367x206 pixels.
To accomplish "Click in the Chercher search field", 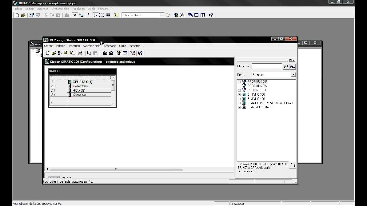I will coord(267,66).
